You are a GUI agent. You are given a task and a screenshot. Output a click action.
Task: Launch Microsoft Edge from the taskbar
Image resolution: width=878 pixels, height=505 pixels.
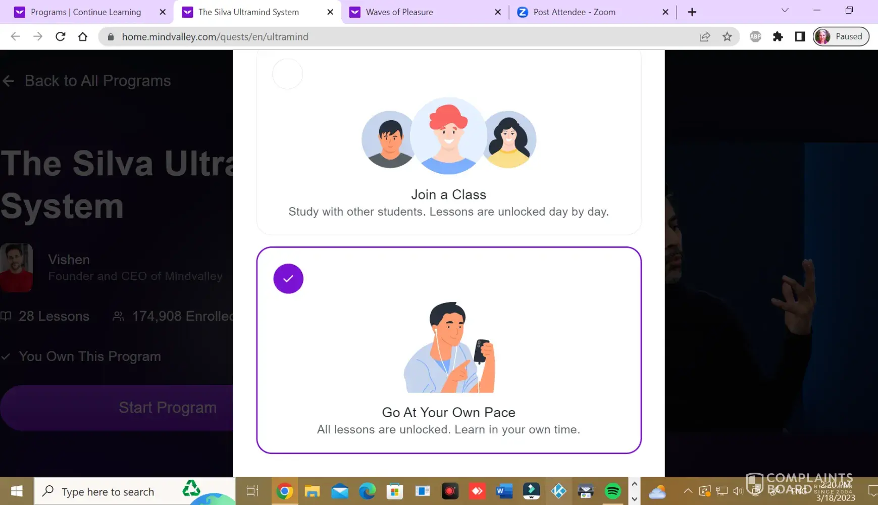click(x=367, y=491)
